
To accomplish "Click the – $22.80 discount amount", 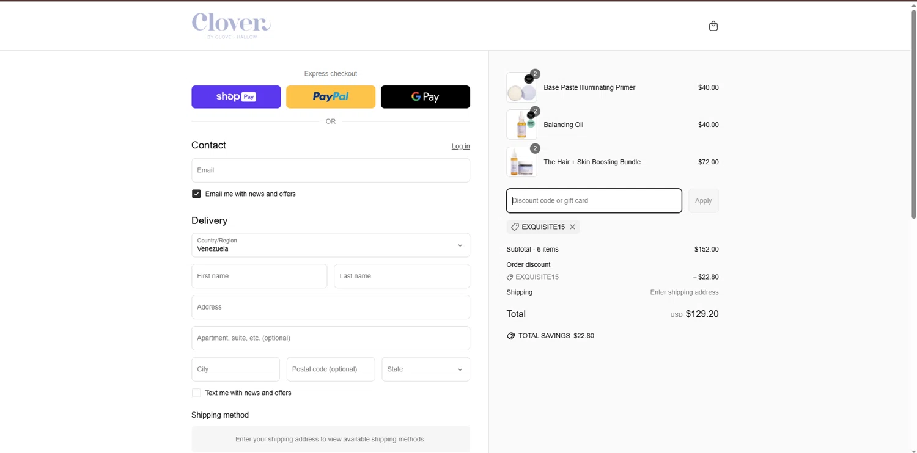I will 705,277.
